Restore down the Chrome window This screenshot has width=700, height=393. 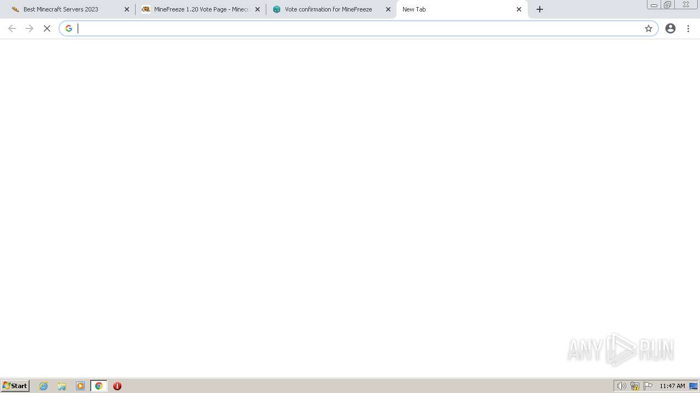pos(668,4)
